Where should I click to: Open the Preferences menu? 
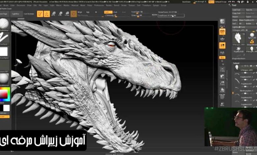[99, 5]
